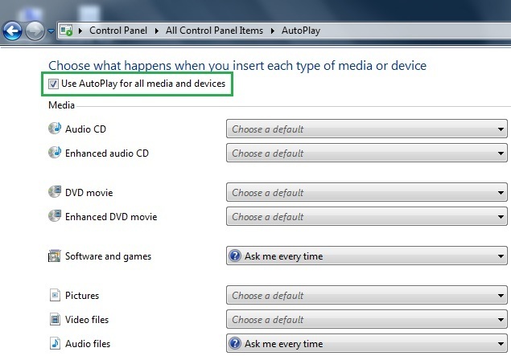Viewport: 511px width, 356px height.
Task: Click the Forward navigation button
Action: click(x=34, y=31)
